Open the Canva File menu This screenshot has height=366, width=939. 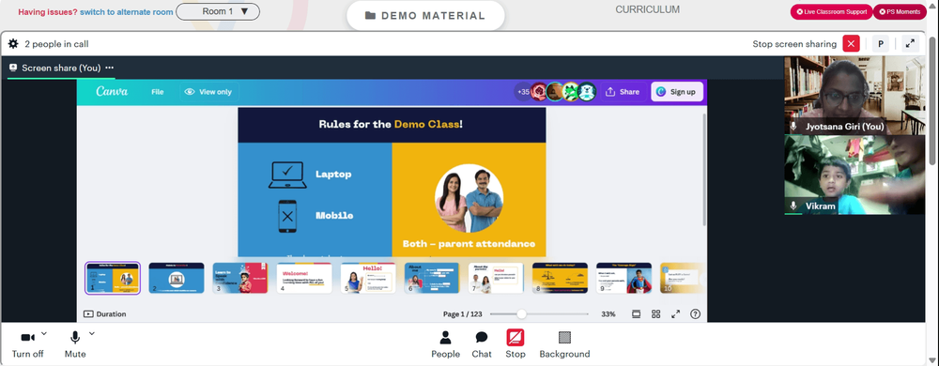(158, 92)
